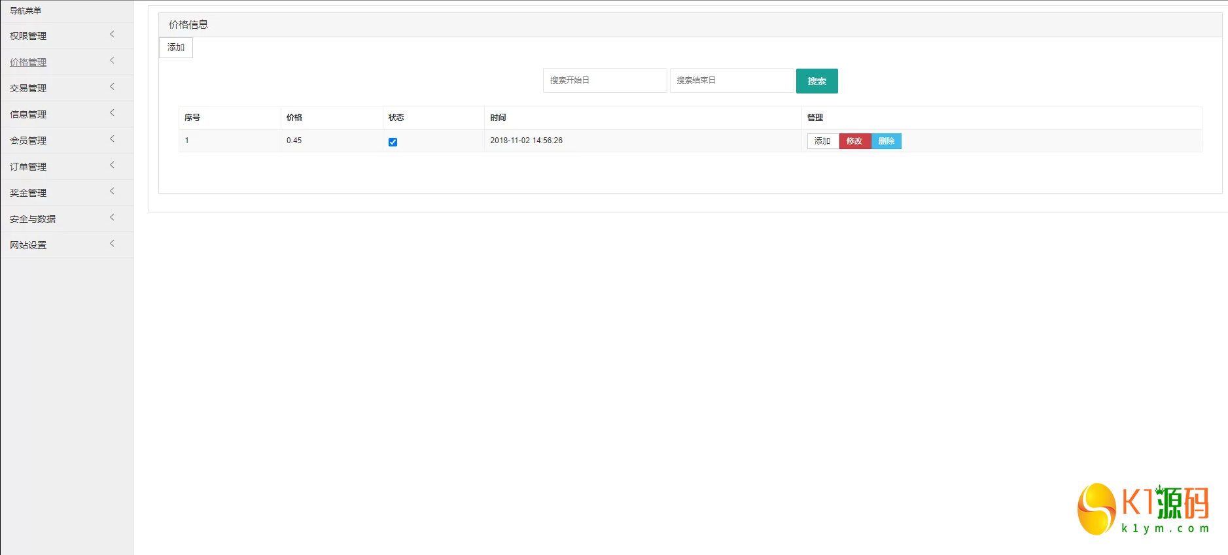Screen dimensions: 1228x555
Task: Open the 奖金管理 menu
Action: pyautogui.click(x=67, y=193)
